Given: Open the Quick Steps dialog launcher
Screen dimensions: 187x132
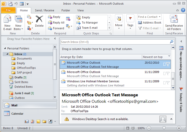Looking at the screenshot, I should click(x=110, y=34).
